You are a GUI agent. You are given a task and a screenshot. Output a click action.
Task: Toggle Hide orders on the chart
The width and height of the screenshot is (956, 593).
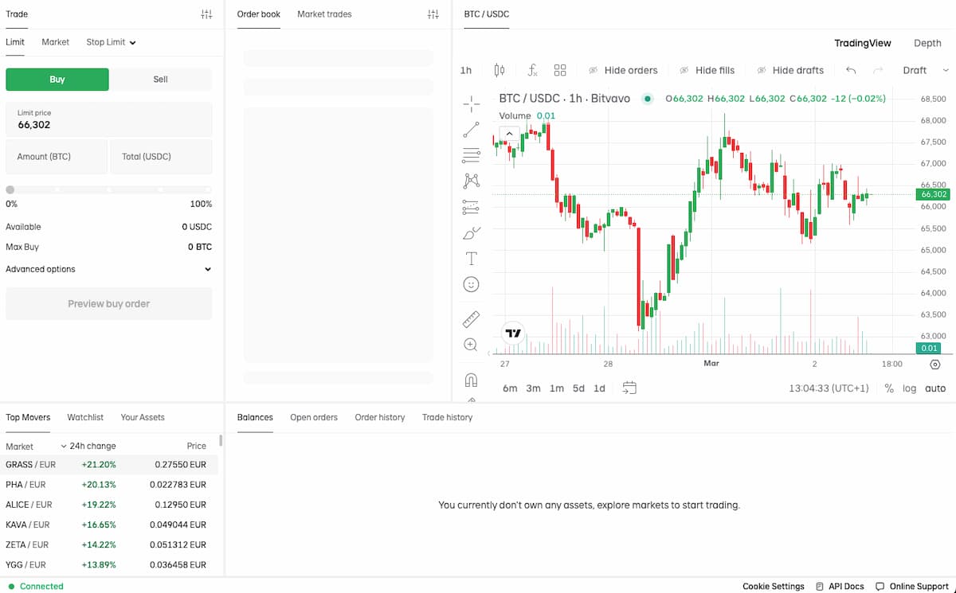point(624,70)
